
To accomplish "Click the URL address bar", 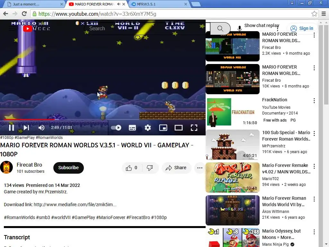I will [174, 14].
